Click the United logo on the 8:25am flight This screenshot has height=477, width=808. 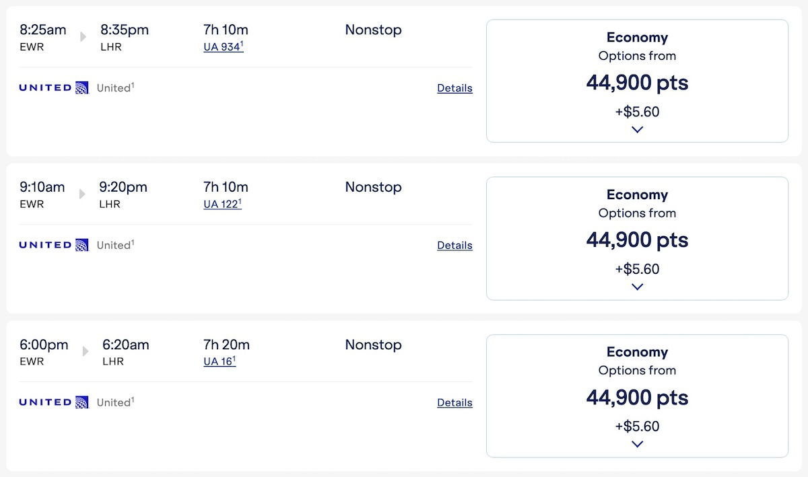[x=54, y=87]
